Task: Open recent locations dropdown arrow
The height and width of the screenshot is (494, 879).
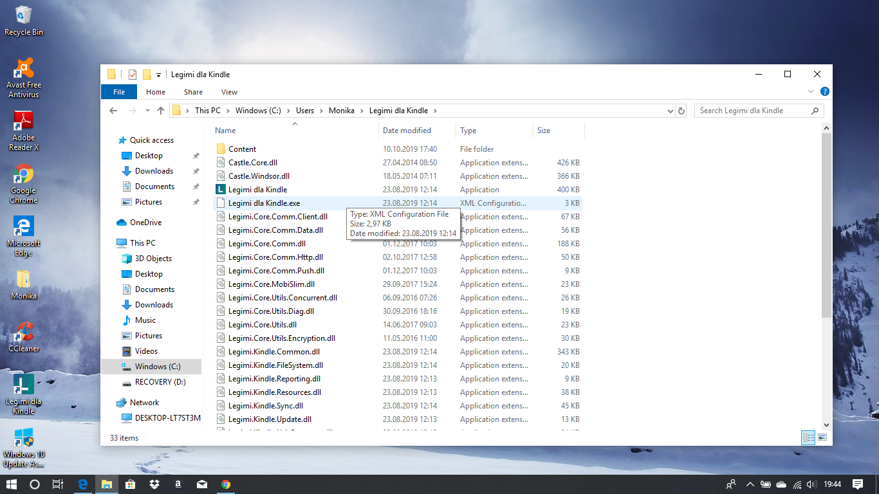Action: 147,111
